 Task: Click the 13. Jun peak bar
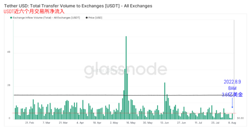[x=165, y=101]
